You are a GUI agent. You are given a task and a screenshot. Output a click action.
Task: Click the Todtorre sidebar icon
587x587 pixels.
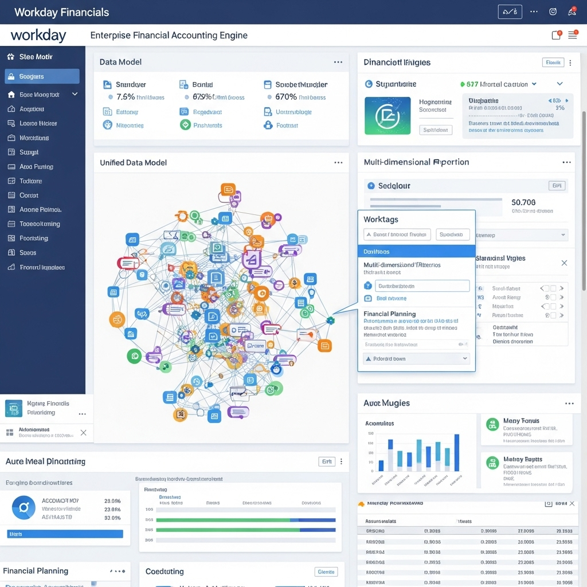(x=11, y=181)
